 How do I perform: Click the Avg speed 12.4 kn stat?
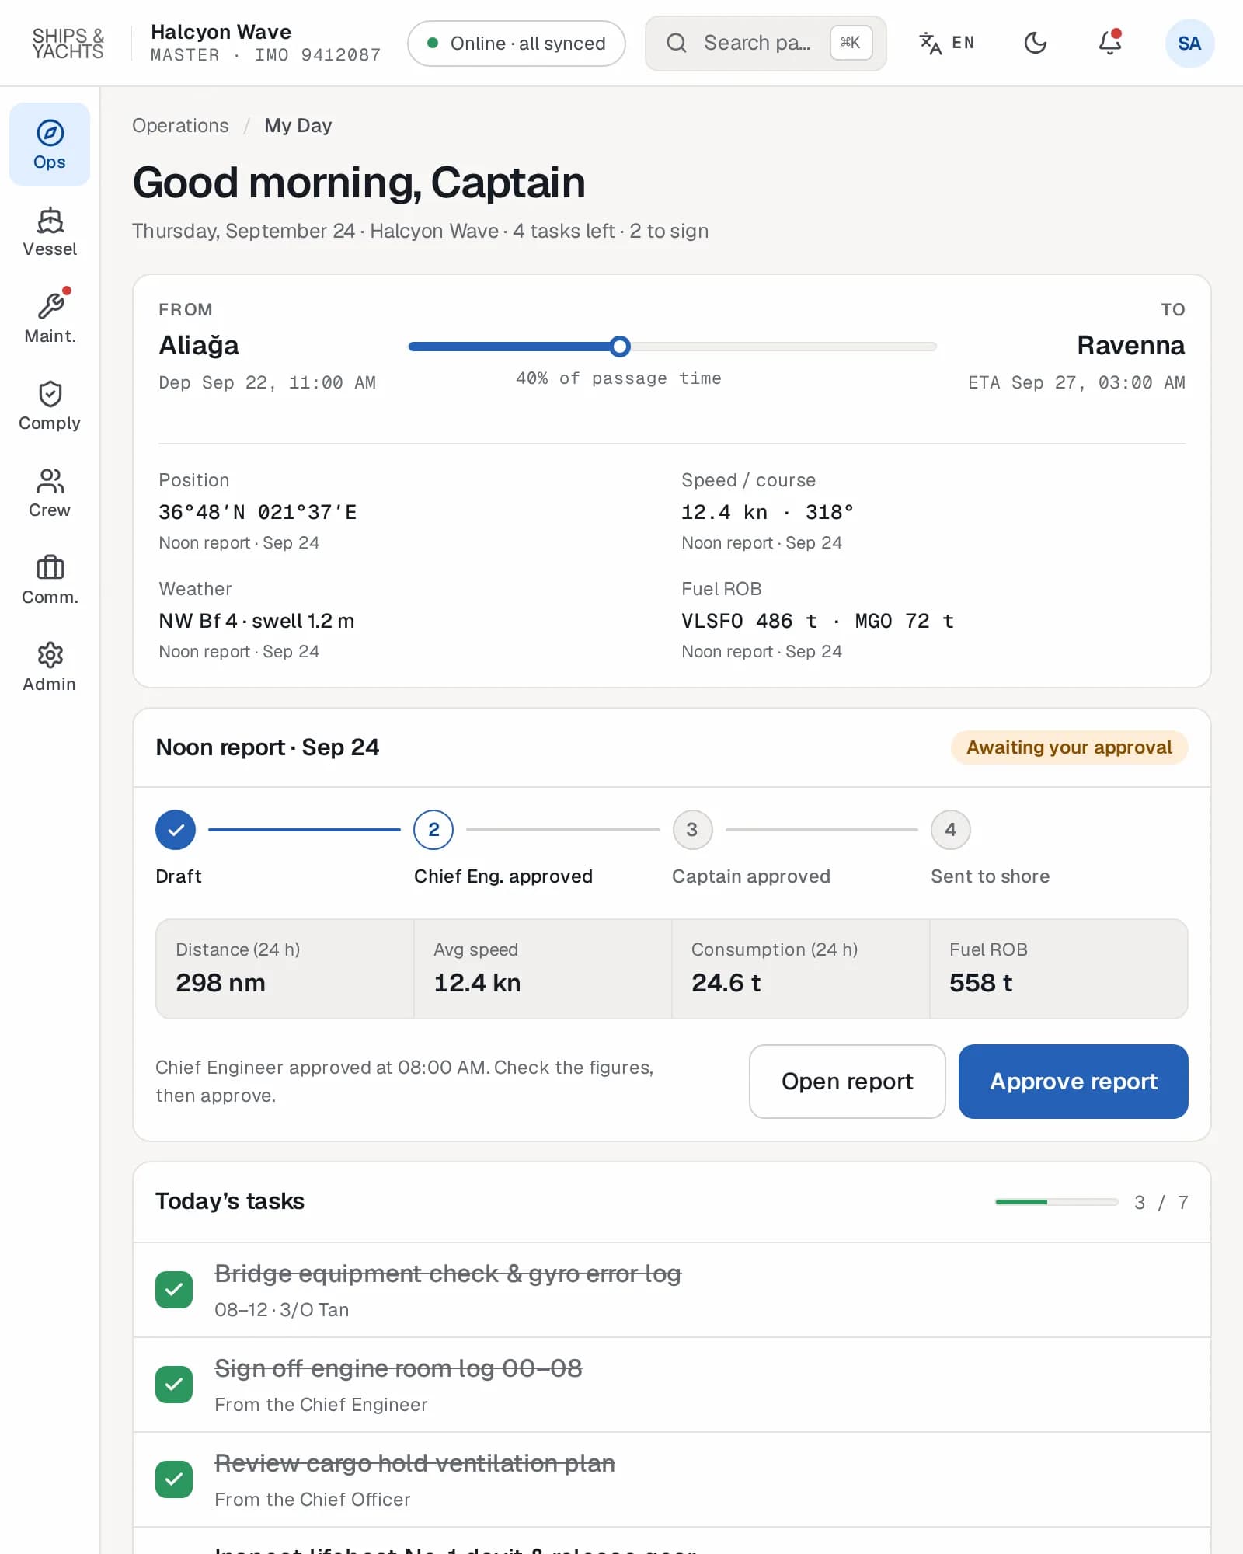click(x=543, y=969)
